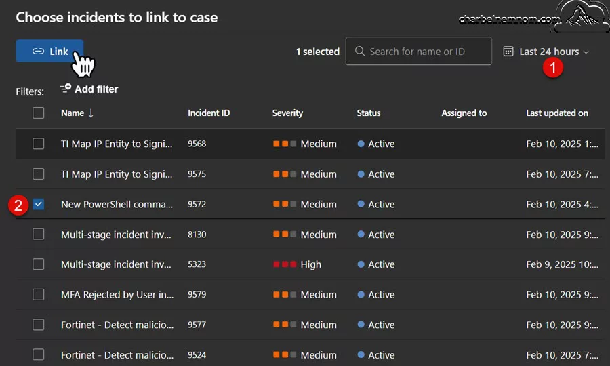Click the '1 selected' count text
610x366 pixels.
click(318, 52)
